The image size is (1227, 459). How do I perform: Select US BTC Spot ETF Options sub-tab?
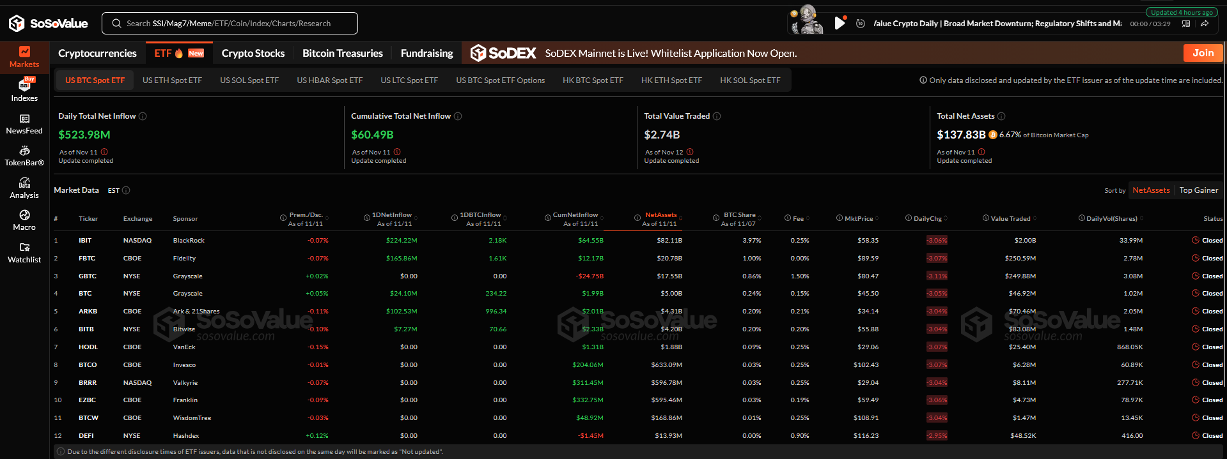501,80
